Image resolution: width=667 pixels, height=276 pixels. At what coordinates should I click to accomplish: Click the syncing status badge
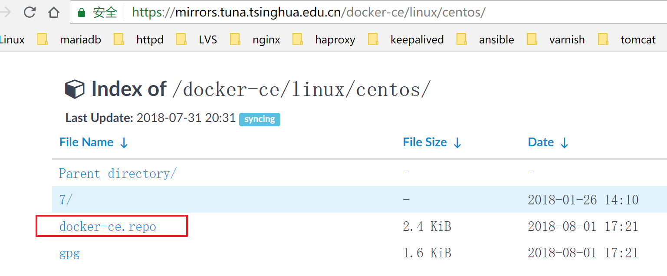260,119
